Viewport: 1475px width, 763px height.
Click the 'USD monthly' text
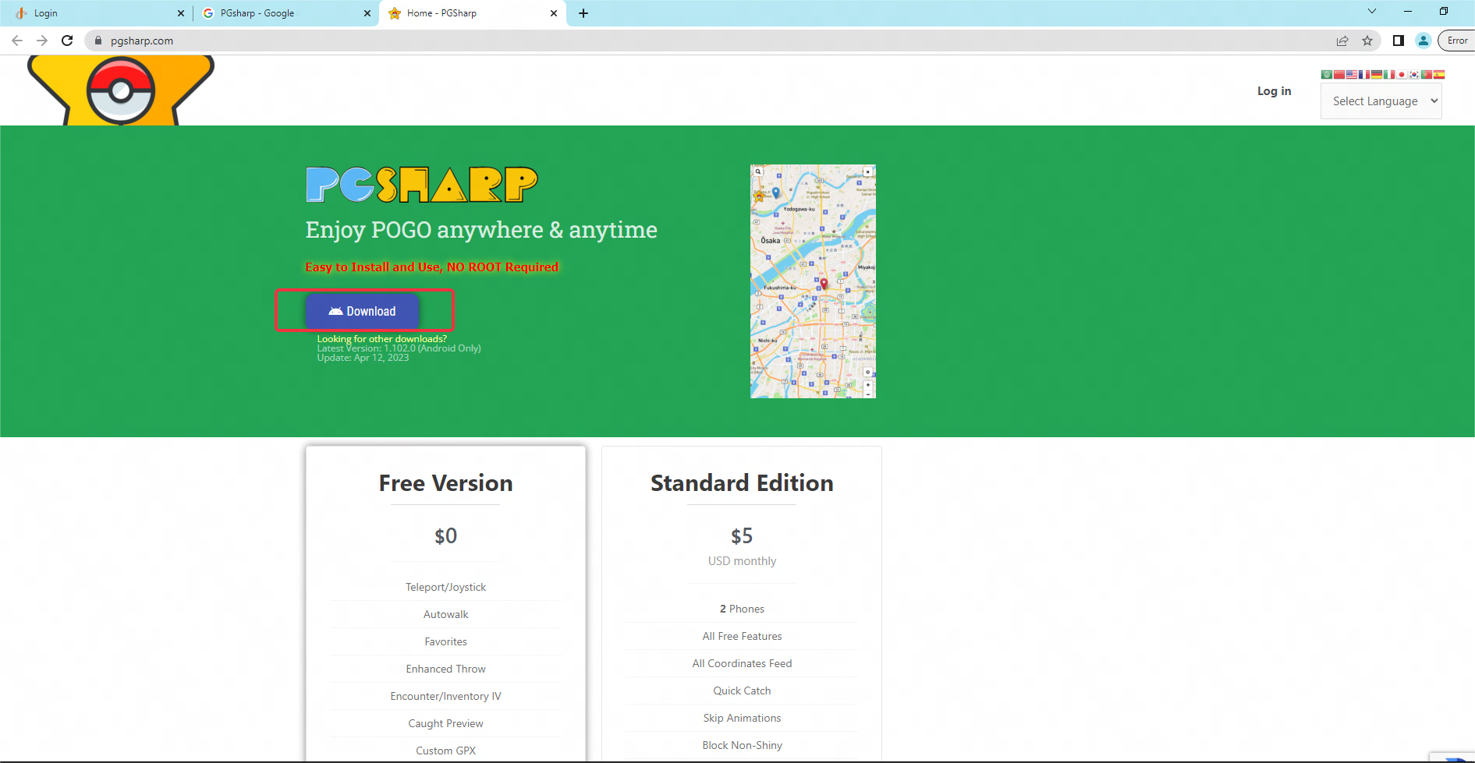742,561
